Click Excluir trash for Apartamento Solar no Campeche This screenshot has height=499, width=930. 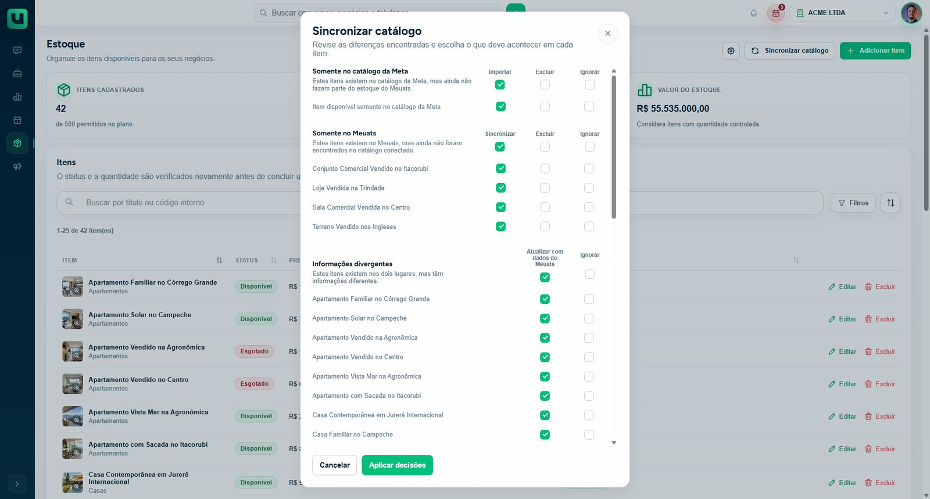(880, 319)
